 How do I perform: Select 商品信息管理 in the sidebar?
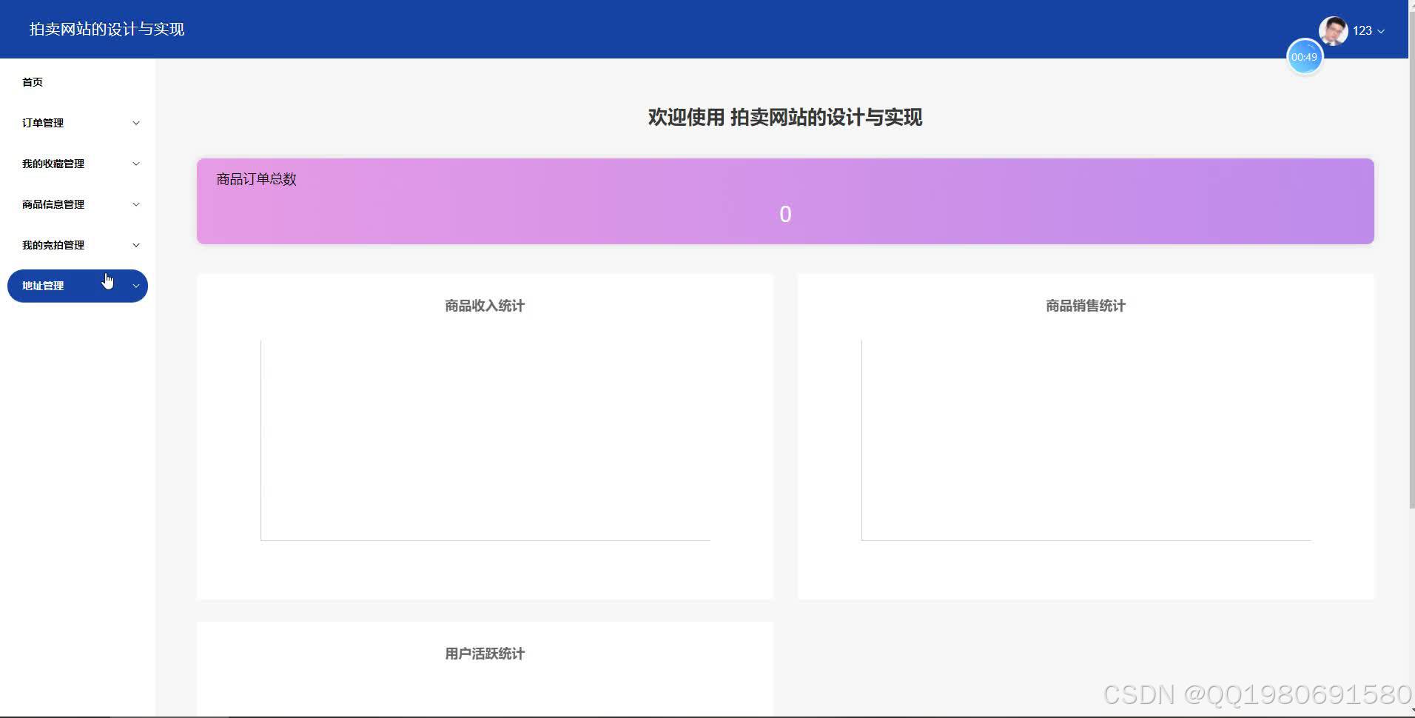tap(53, 204)
